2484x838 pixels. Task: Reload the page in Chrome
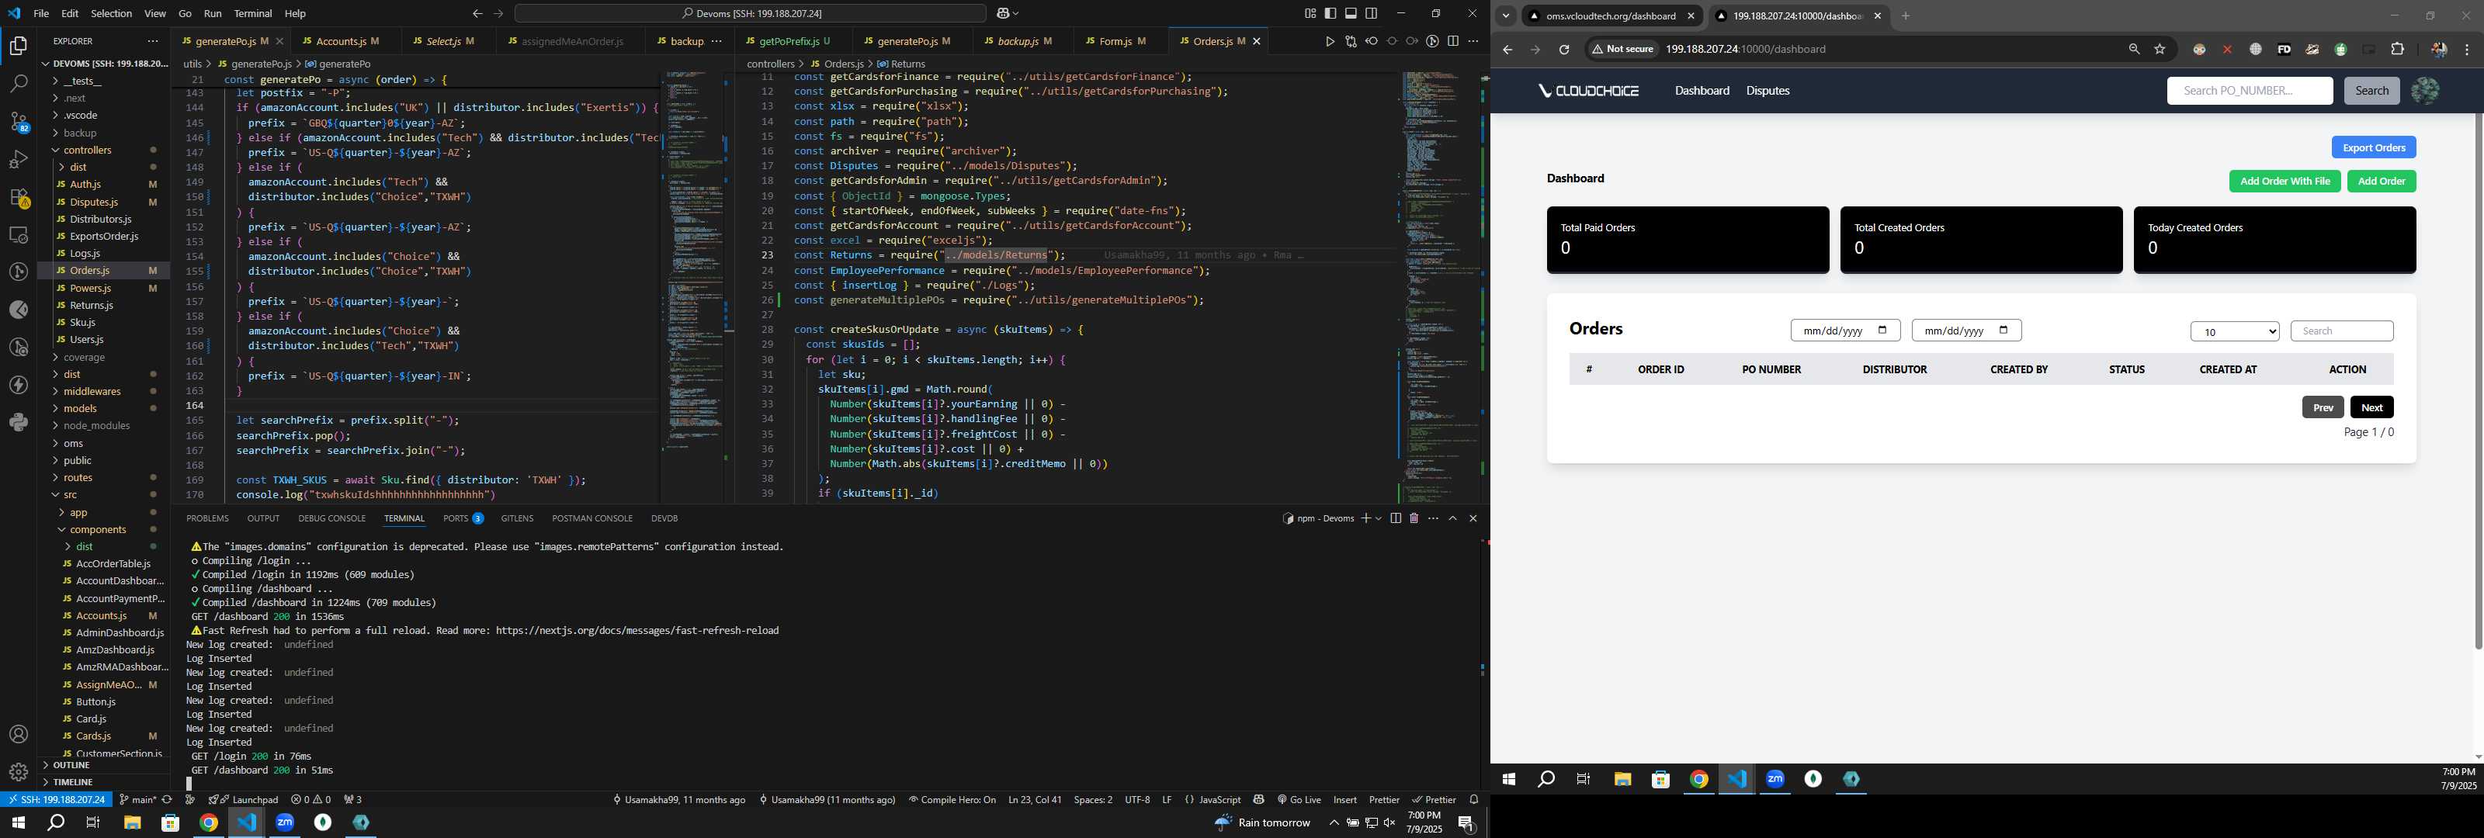(x=1564, y=49)
